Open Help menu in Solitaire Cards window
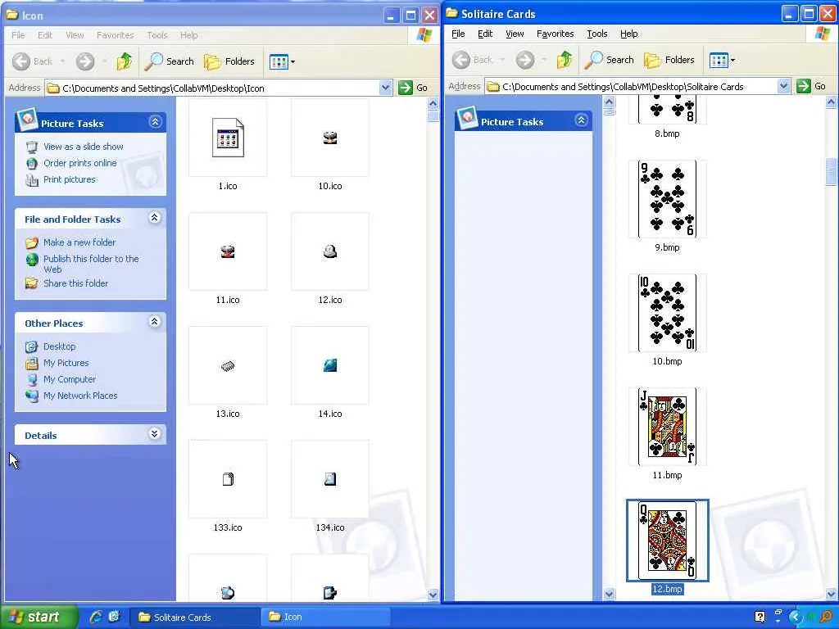The height and width of the screenshot is (629, 839). point(629,34)
